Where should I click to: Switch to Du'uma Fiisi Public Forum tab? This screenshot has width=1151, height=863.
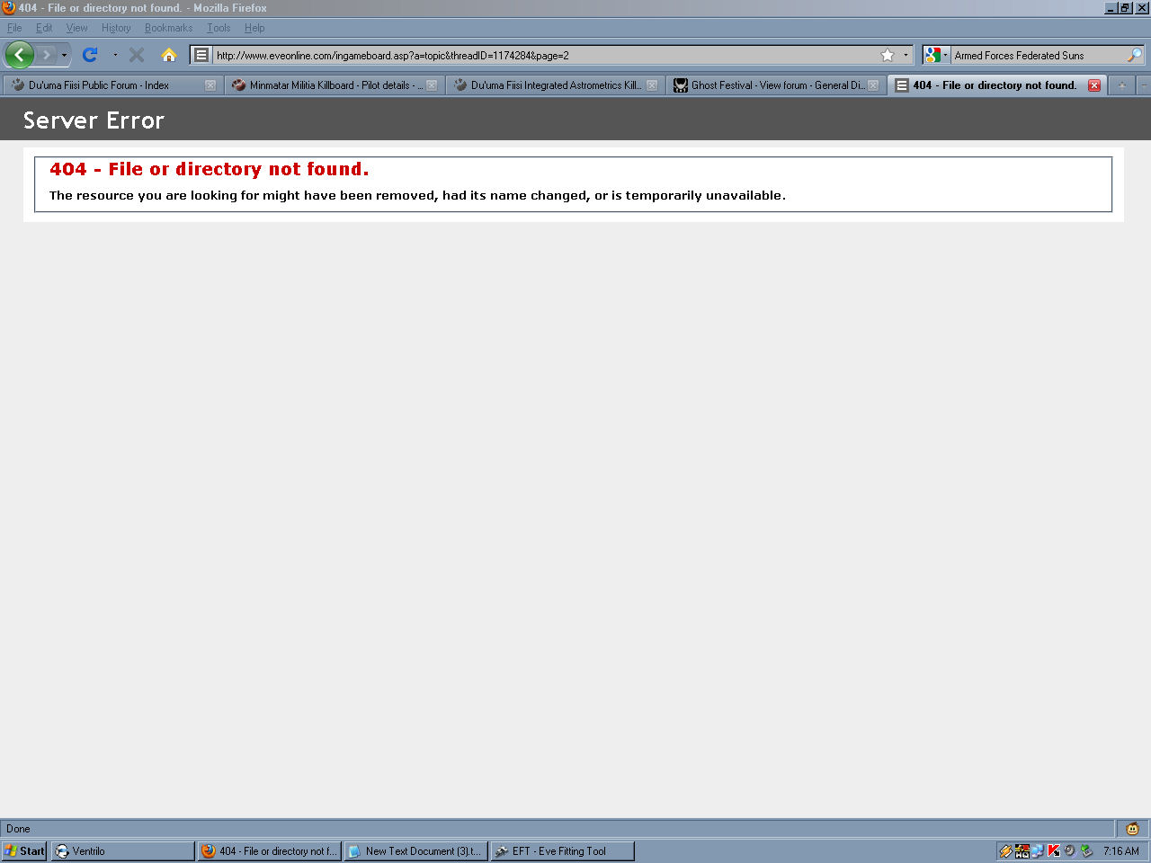coord(112,85)
